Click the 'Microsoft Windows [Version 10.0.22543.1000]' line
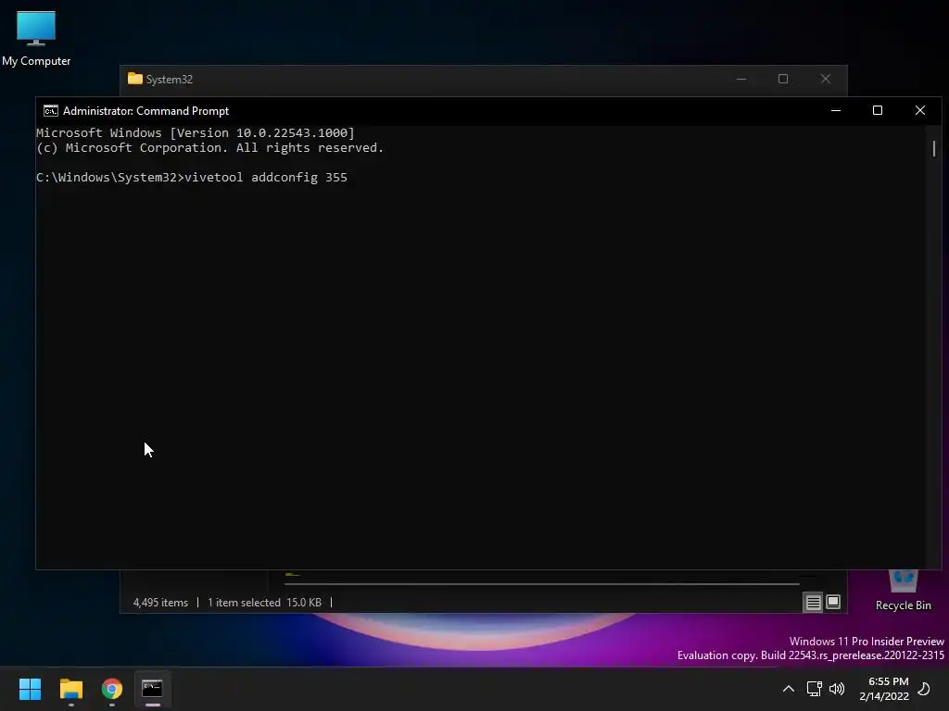949x711 pixels. click(x=196, y=133)
